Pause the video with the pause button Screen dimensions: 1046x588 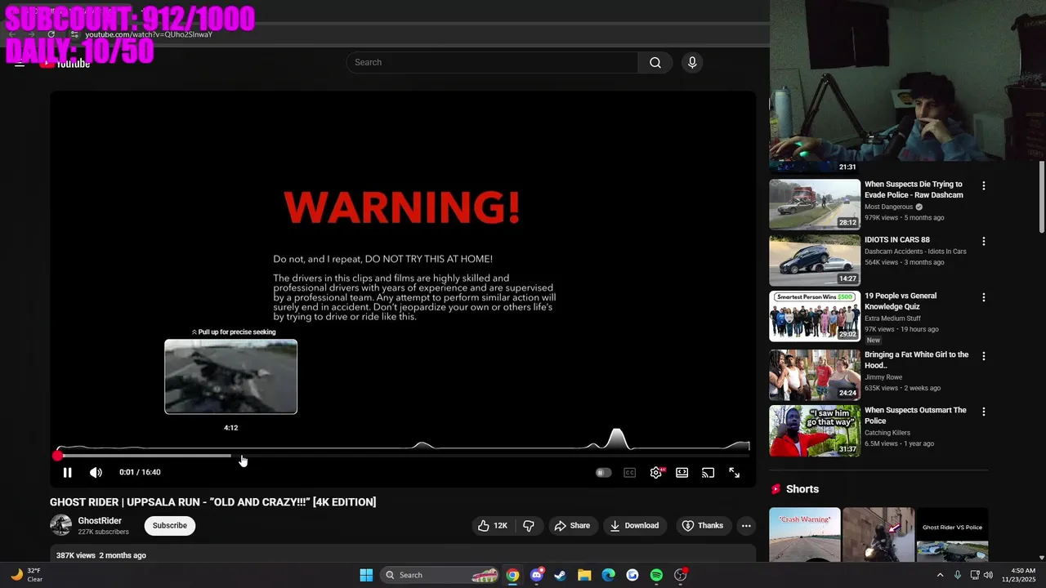[x=68, y=472]
